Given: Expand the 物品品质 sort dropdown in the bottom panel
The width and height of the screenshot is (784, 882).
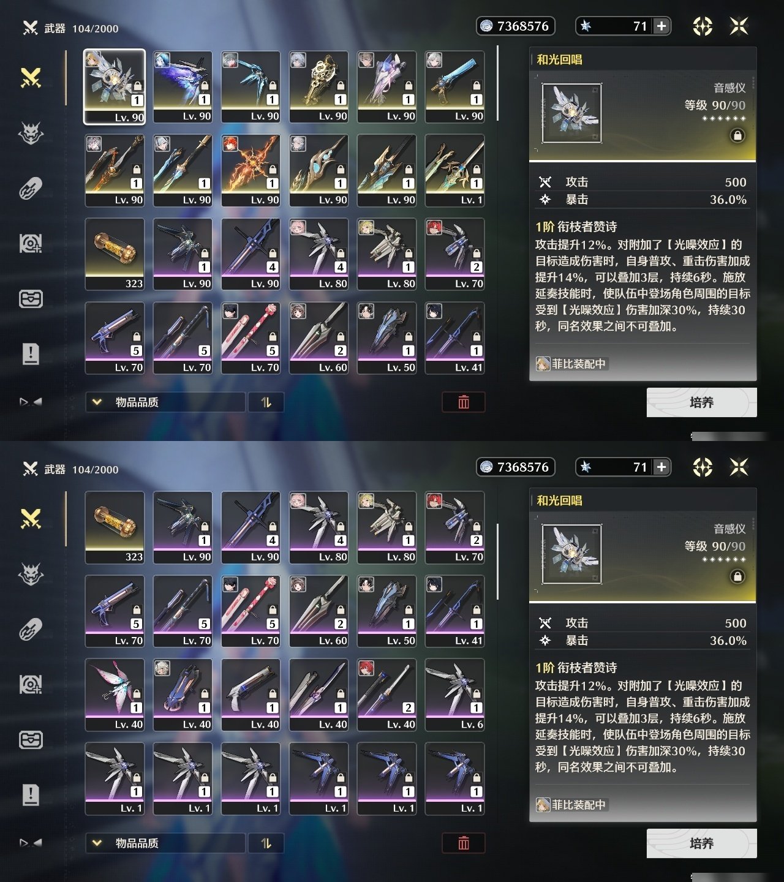Looking at the screenshot, I should coord(165,843).
